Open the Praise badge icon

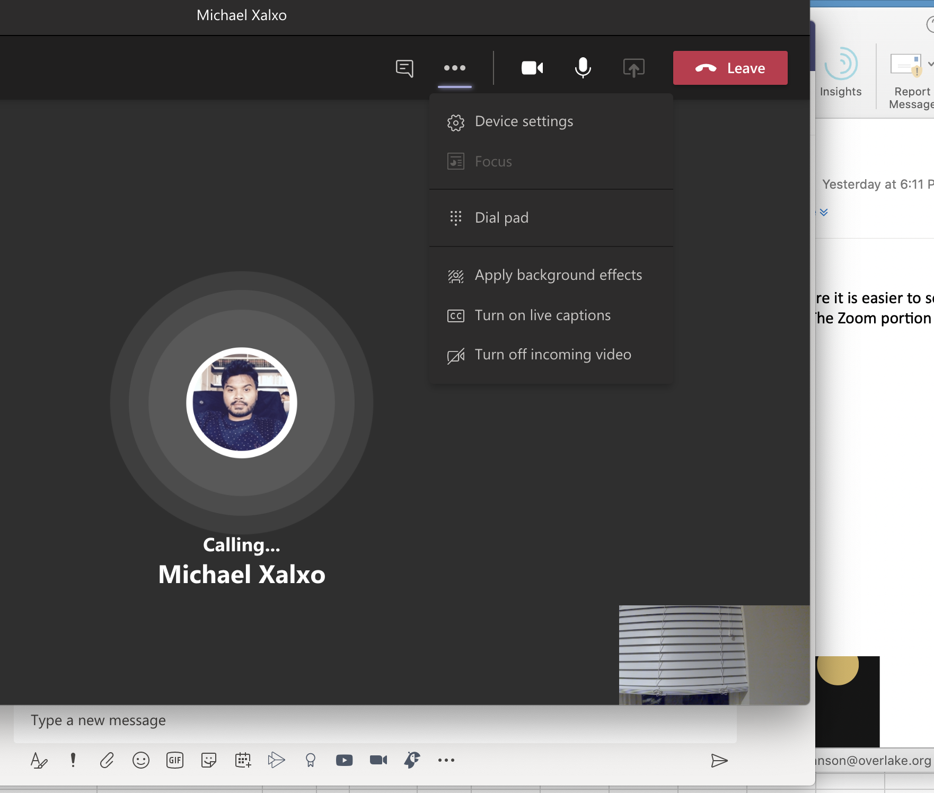(311, 761)
